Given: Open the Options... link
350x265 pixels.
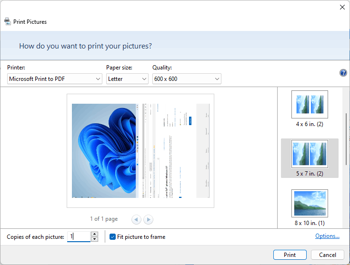Looking at the screenshot, I should (x=327, y=236).
